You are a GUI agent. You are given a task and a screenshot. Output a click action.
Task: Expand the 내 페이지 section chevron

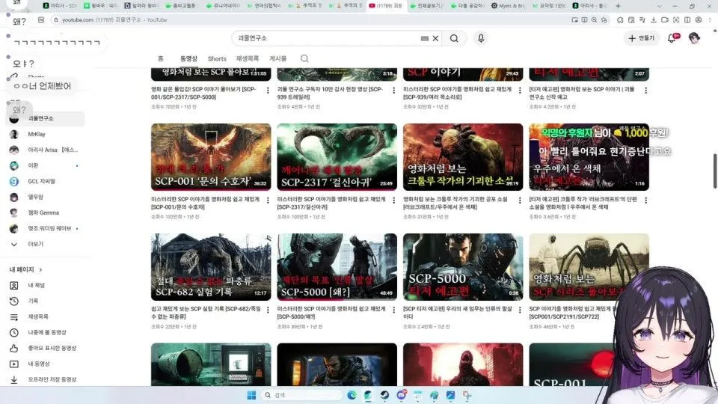(40, 270)
